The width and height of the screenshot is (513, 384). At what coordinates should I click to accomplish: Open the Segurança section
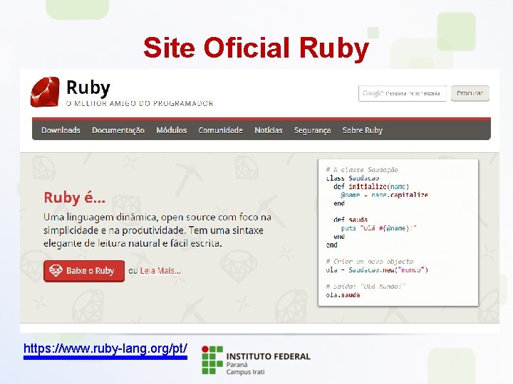click(x=313, y=130)
